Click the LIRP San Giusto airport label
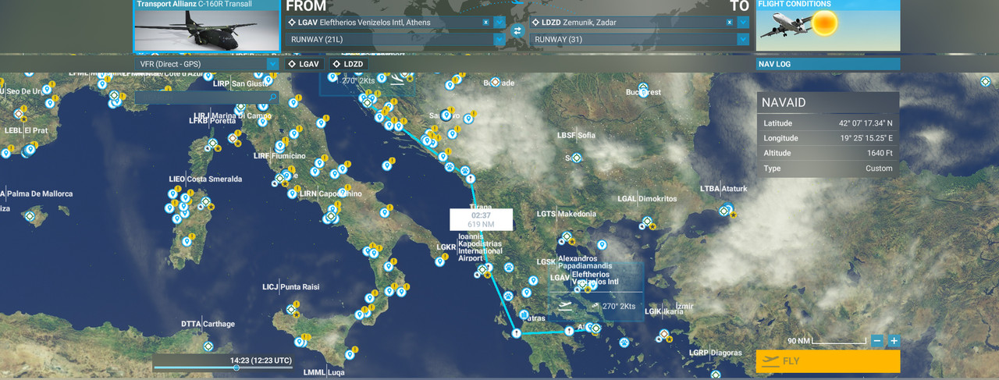Screen dimensions: 999x380 click(240, 83)
